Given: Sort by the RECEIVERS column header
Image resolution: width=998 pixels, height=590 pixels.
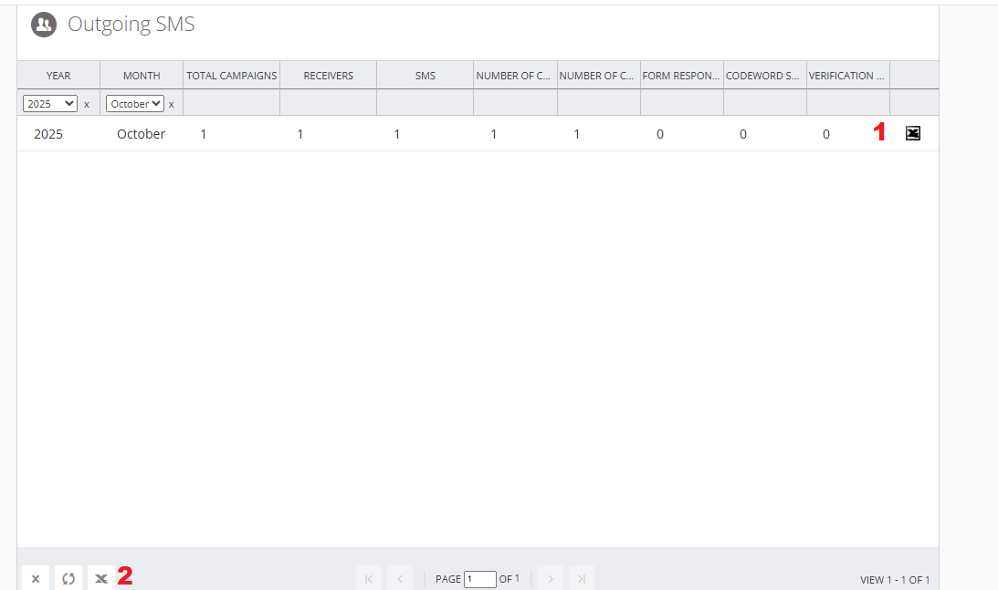Looking at the screenshot, I should (329, 76).
